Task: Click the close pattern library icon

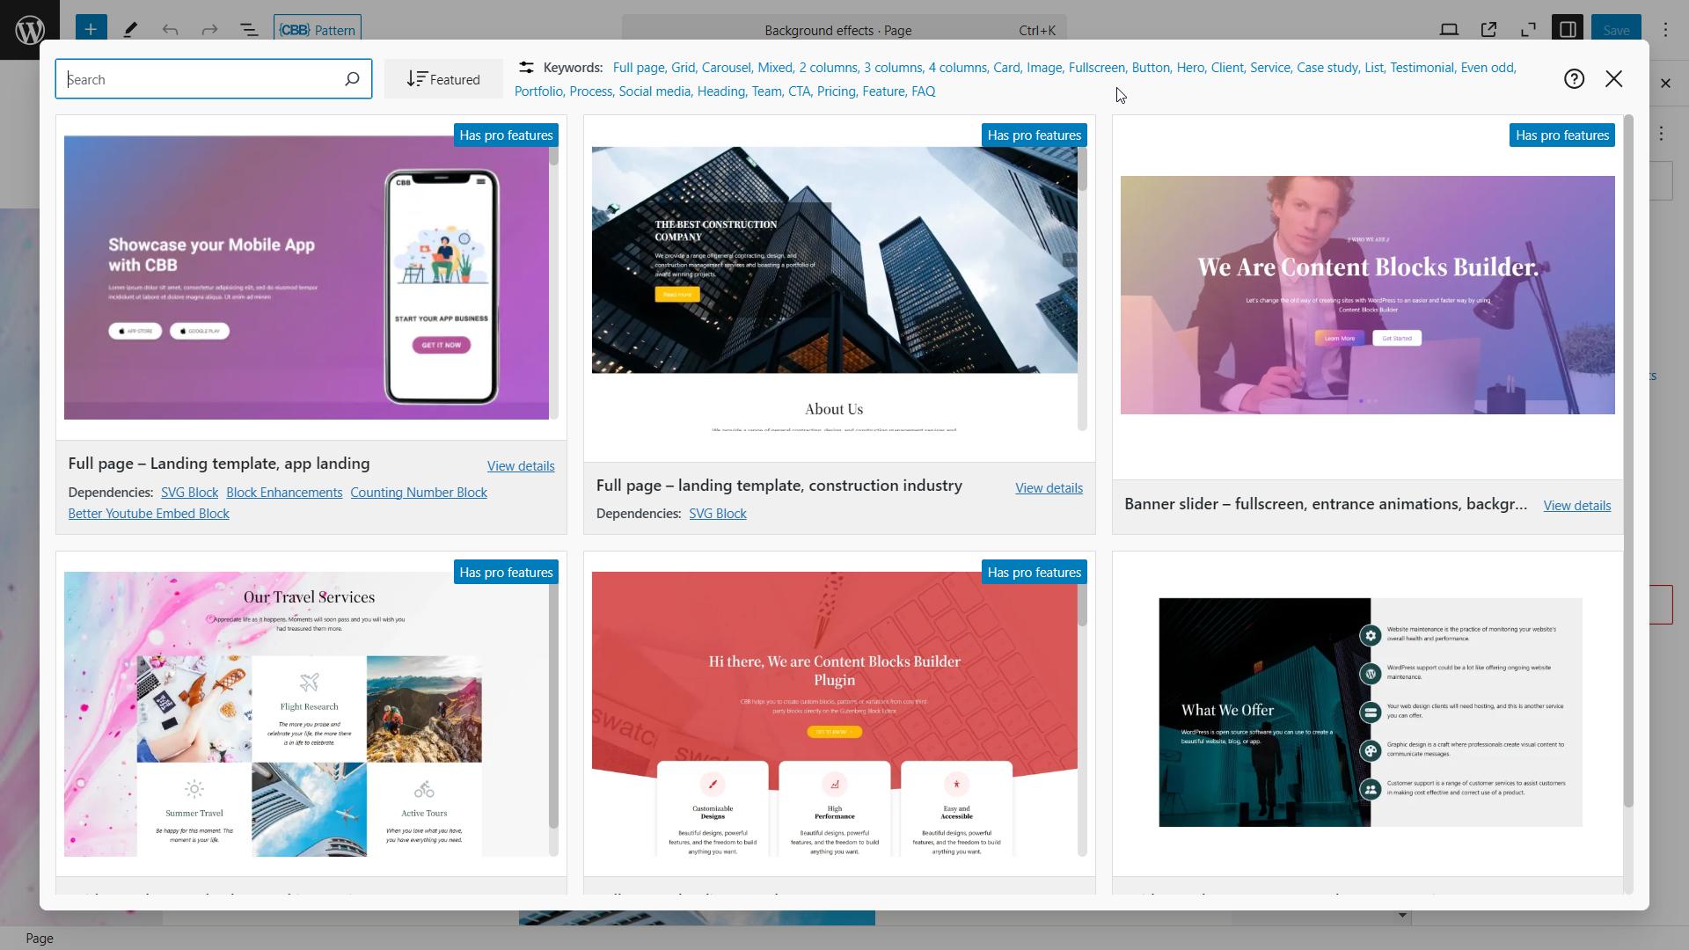Action: (1613, 79)
